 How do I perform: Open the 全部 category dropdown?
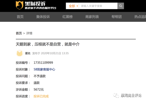[x=72, y=6]
